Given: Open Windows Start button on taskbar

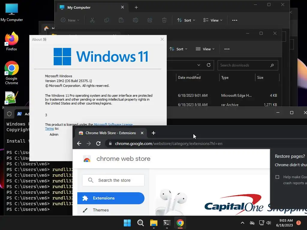Looking at the screenshot, I should click(x=127, y=223).
